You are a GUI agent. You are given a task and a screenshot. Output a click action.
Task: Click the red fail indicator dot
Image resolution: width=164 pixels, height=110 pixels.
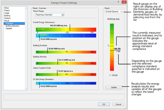(117, 51)
